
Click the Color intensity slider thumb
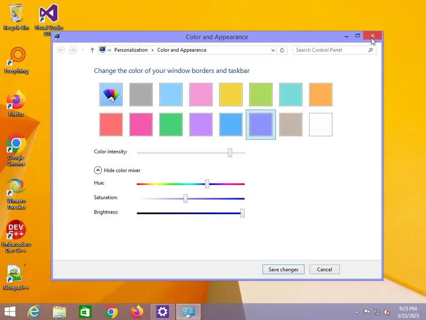point(230,152)
